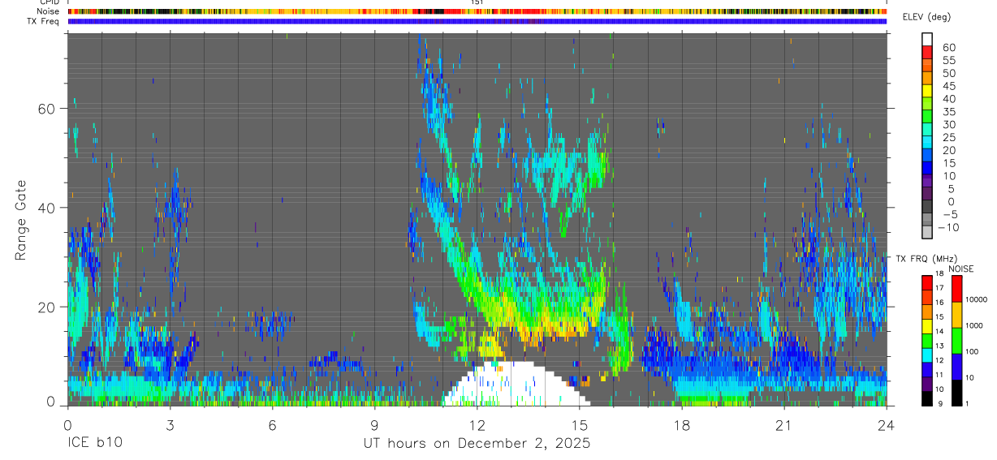Click the '35' label on ELEV colorbar
Viewport: 997px width, 460px height.
[948, 112]
